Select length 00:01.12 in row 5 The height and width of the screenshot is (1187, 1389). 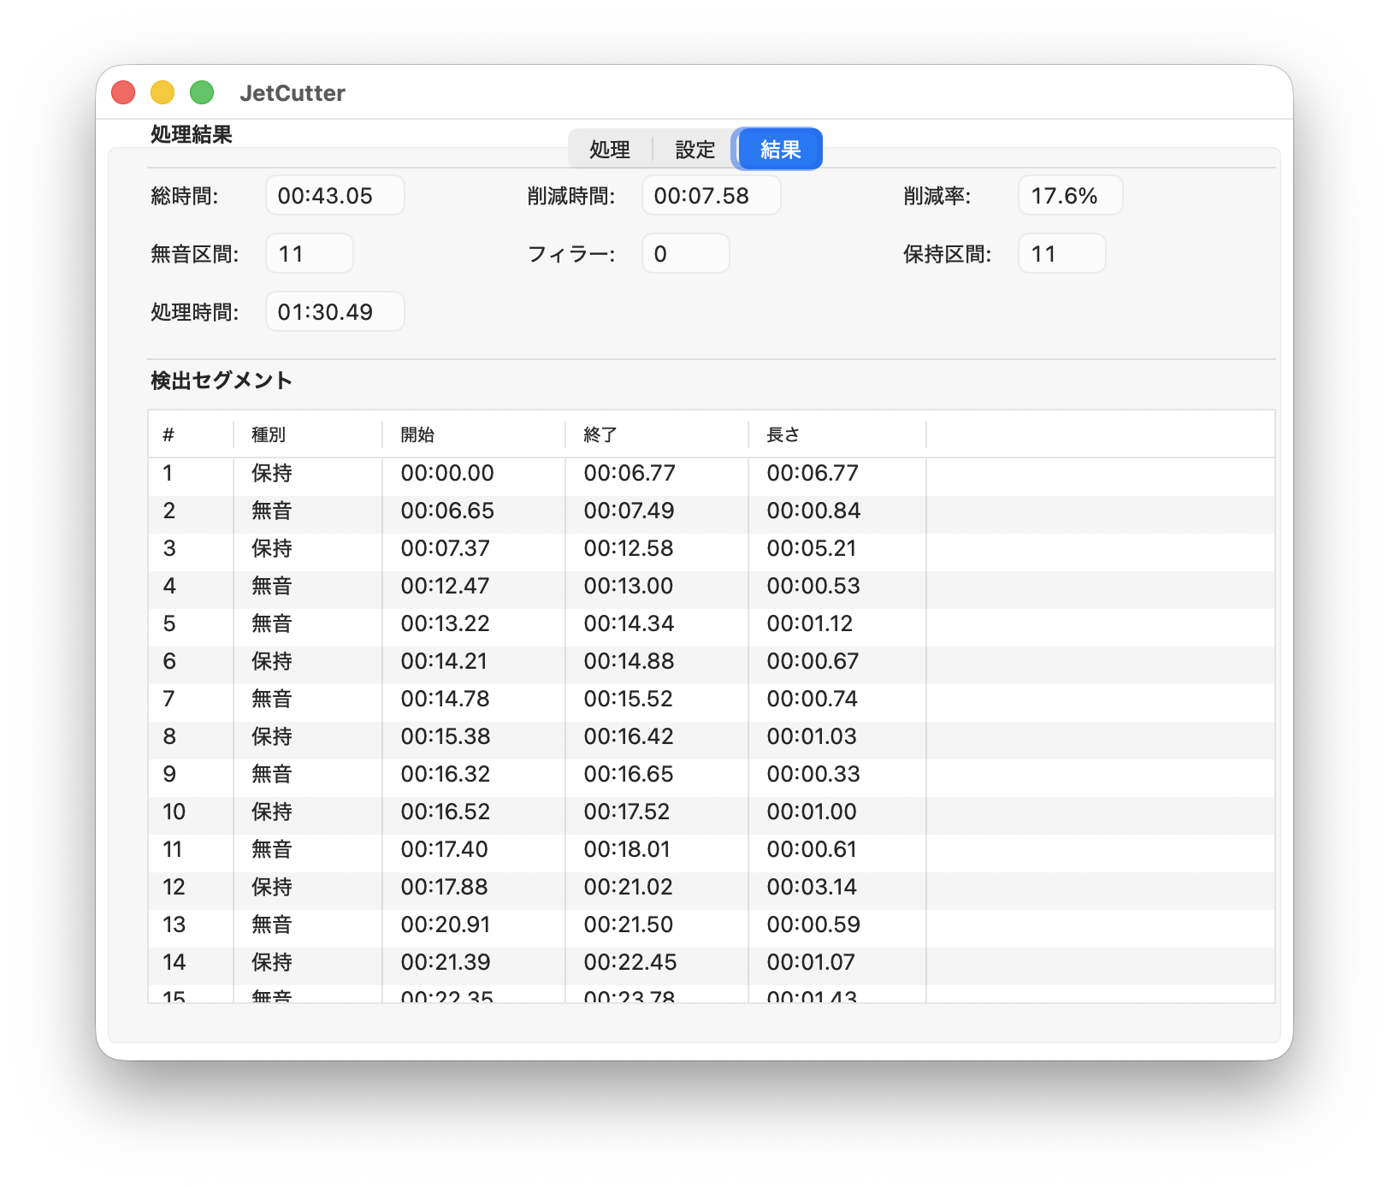tap(810, 623)
